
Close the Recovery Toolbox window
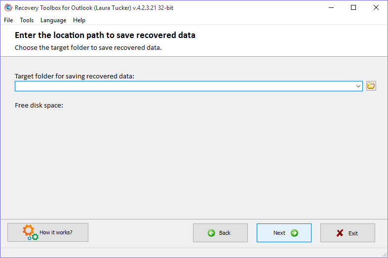(376, 8)
